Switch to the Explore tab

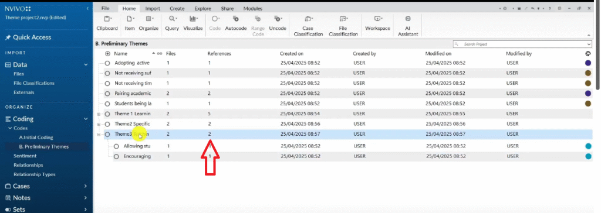(x=202, y=8)
